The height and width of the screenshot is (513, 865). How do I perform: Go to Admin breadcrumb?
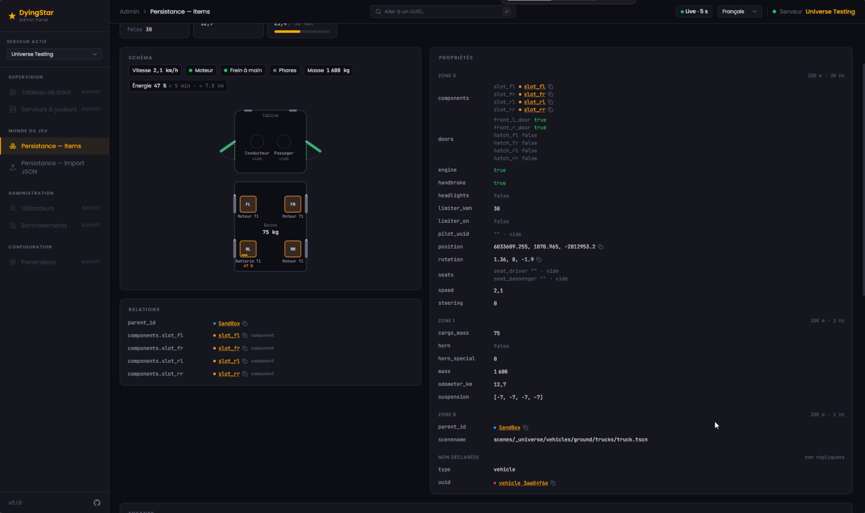129,11
